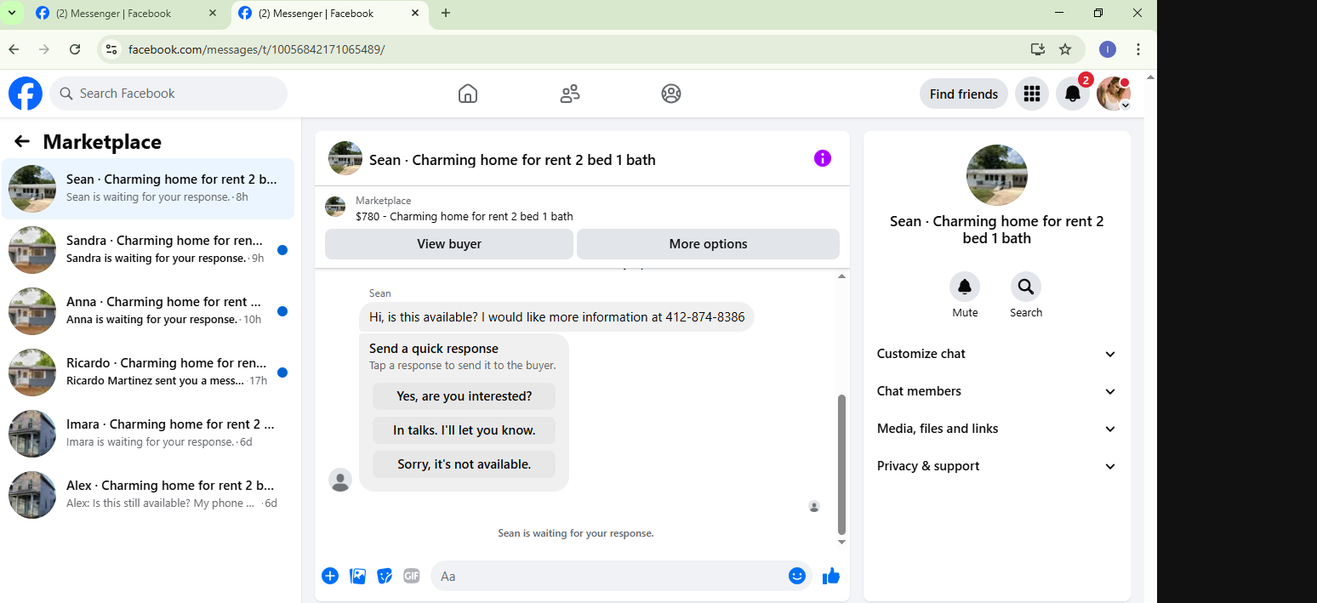The height and width of the screenshot is (603, 1317).
Task: Click the house thumbnail in the chat header
Action: (345, 158)
